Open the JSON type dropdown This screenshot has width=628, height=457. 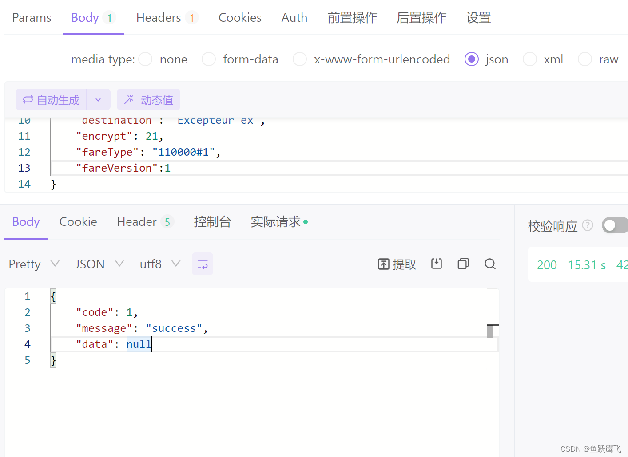[x=99, y=264]
